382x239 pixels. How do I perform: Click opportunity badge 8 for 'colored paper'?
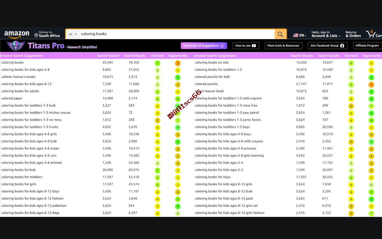(178, 99)
